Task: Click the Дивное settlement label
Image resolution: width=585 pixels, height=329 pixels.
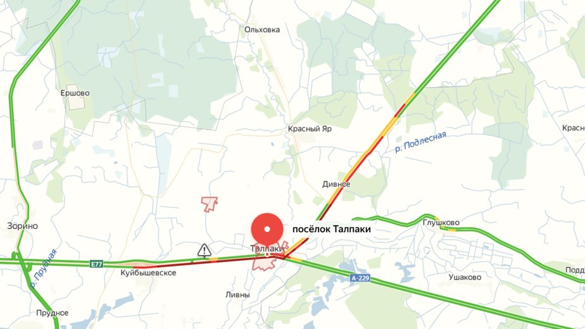Action: pyautogui.click(x=336, y=184)
